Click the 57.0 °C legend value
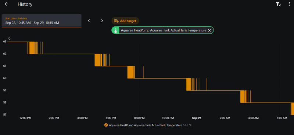This screenshot has width=294, height=135. click(x=187, y=125)
